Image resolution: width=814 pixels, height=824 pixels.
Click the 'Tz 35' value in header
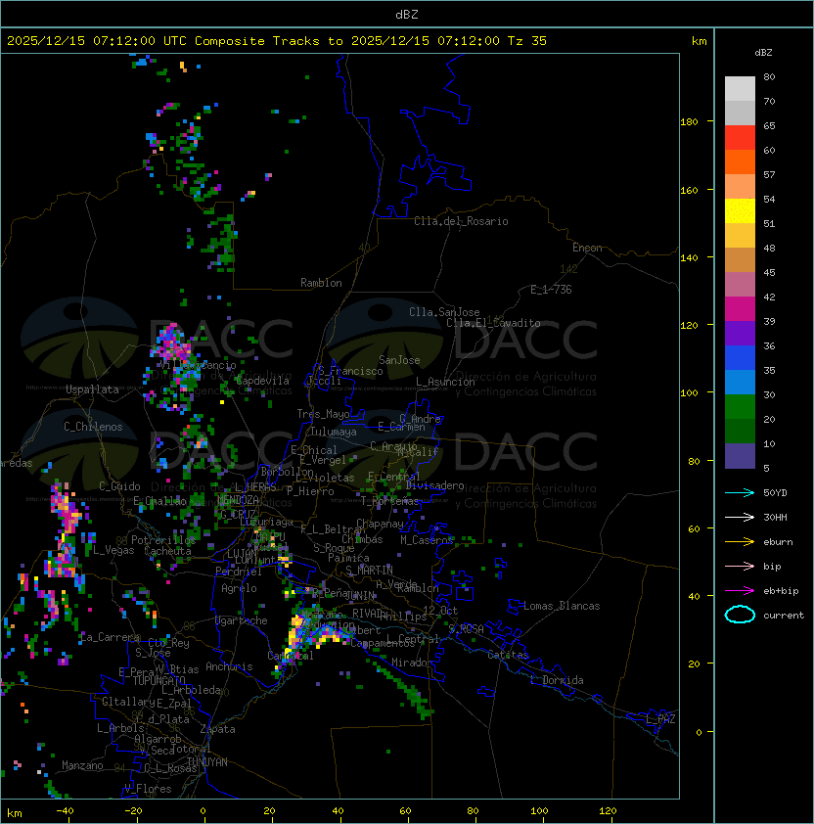527,41
